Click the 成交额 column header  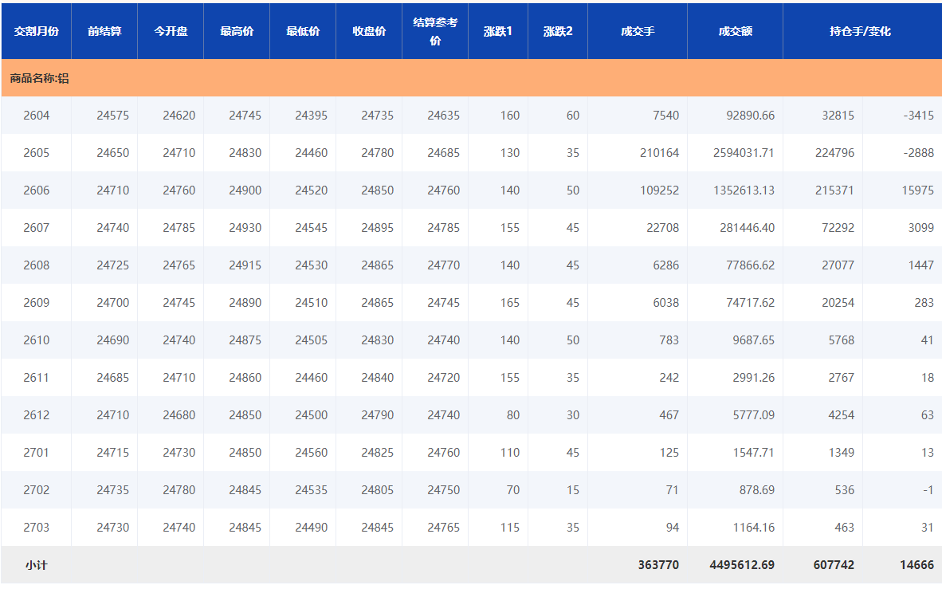[735, 31]
